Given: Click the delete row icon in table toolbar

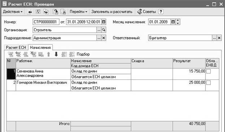Looking at the screenshot, I should tap(33, 54).
